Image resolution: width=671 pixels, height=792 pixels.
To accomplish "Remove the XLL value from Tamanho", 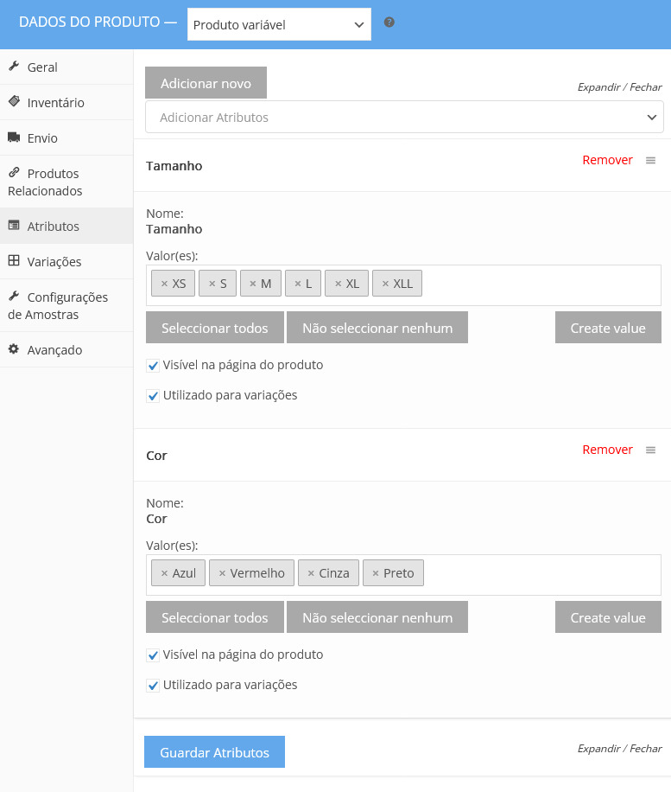I will pyautogui.click(x=385, y=284).
